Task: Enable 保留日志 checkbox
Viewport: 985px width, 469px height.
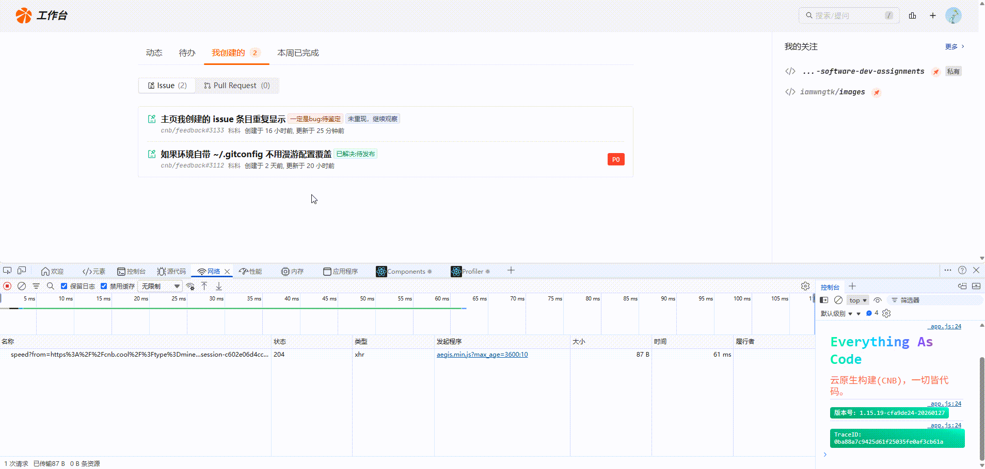Action: [x=64, y=286]
